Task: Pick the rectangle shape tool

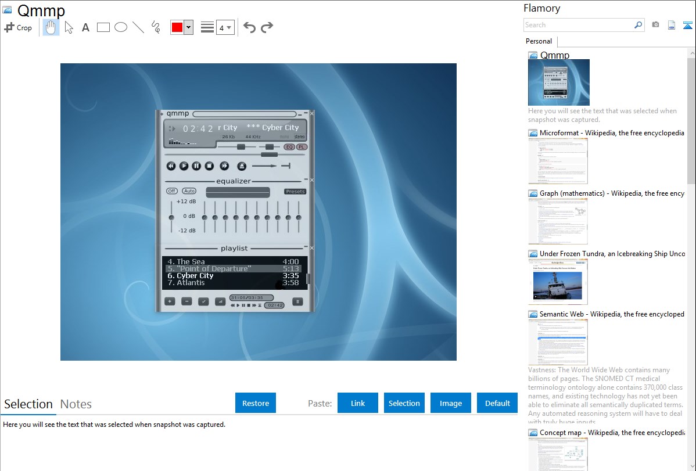Action: pos(103,27)
